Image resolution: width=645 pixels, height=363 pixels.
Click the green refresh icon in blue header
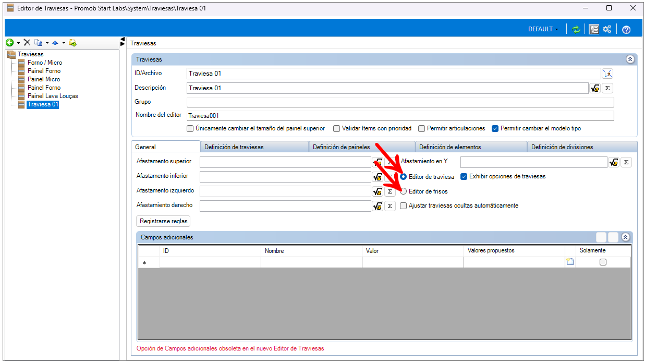coord(576,30)
